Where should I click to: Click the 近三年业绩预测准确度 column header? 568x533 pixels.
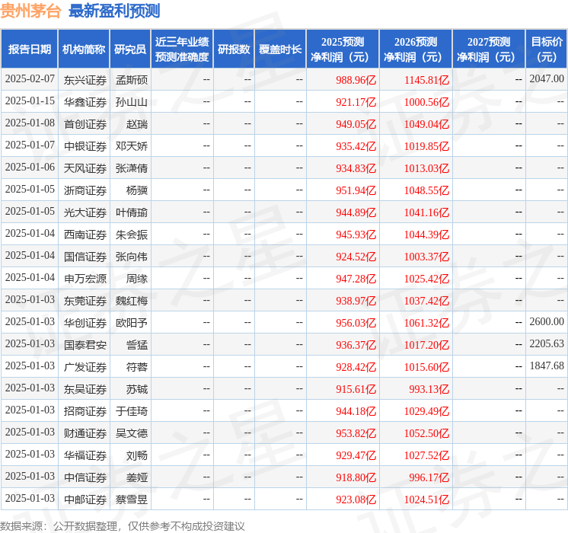[181, 49]
